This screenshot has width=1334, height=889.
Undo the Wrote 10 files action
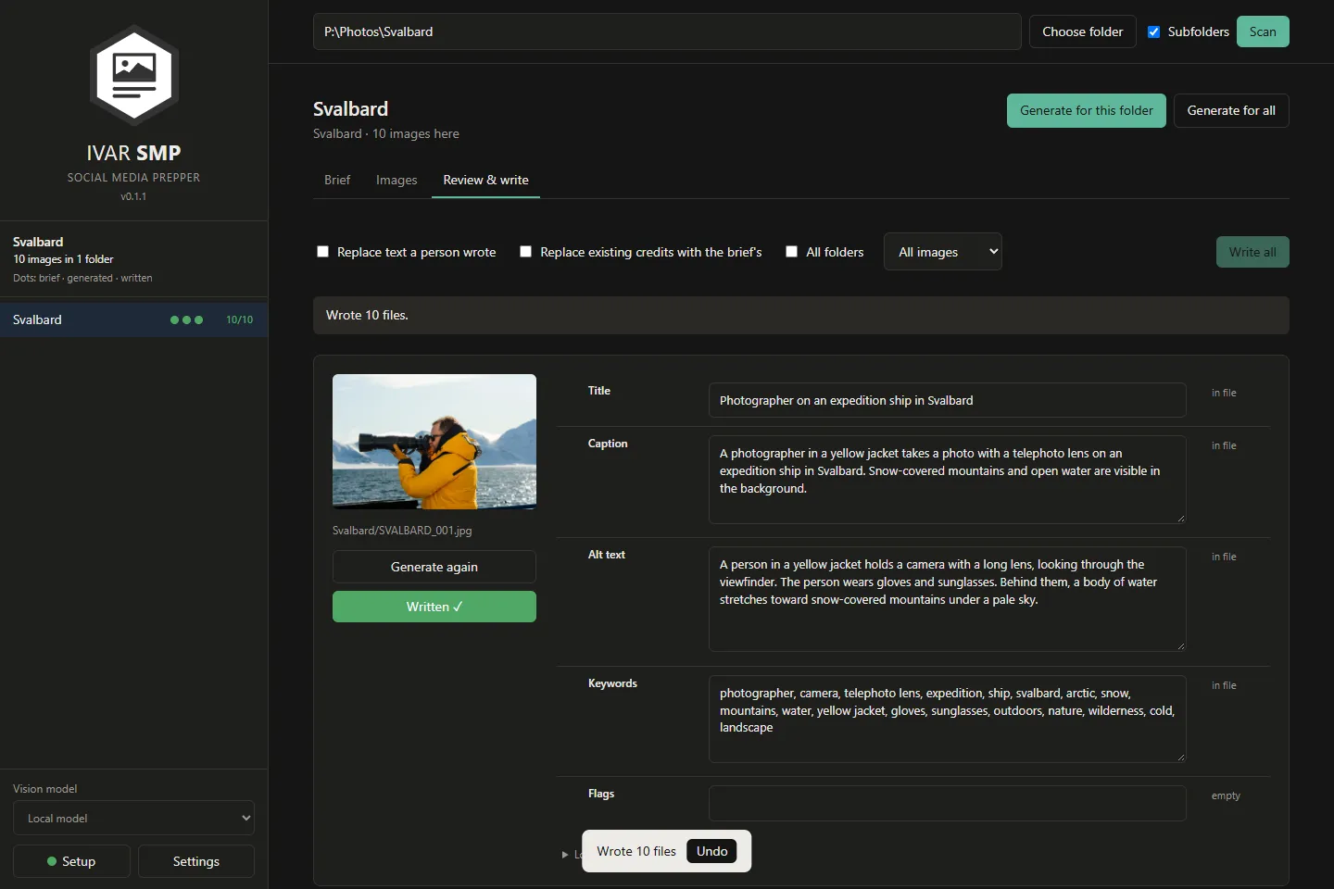point(711,851)
